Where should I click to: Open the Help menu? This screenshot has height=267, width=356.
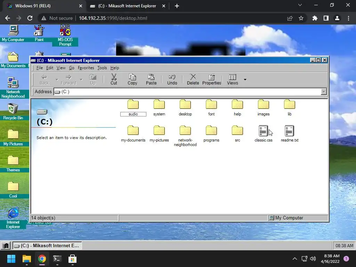[115, 68]
